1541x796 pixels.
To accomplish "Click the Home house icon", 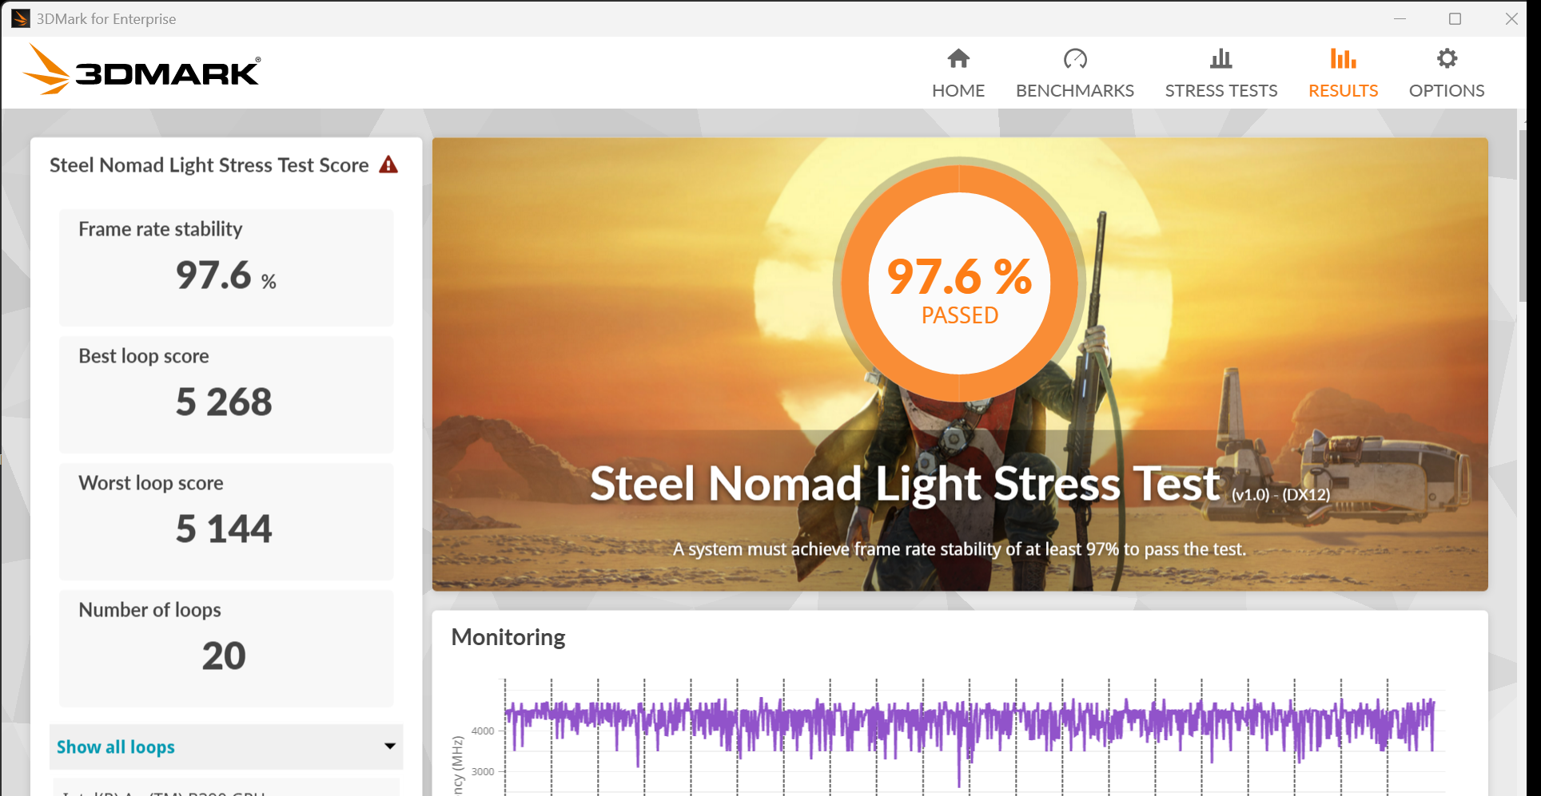I will pyautogui.click(x=958, y=59).
